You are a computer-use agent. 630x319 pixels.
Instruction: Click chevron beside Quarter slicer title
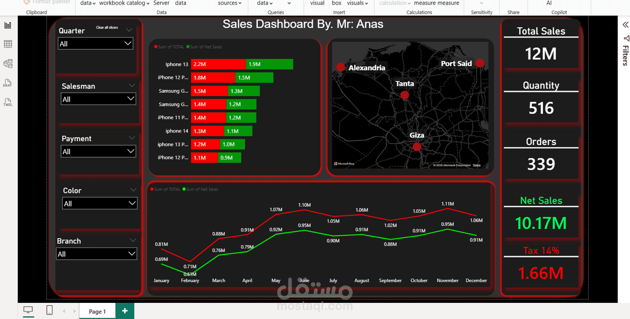click(129, 30)
